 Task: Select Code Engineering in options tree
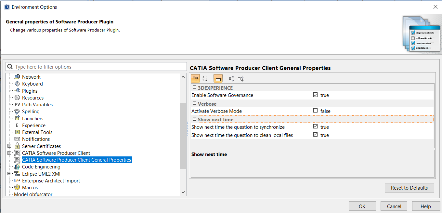click(x=41, y=167)
